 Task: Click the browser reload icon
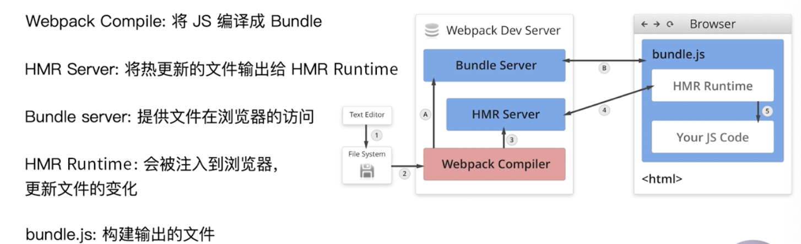coord(670,25)
